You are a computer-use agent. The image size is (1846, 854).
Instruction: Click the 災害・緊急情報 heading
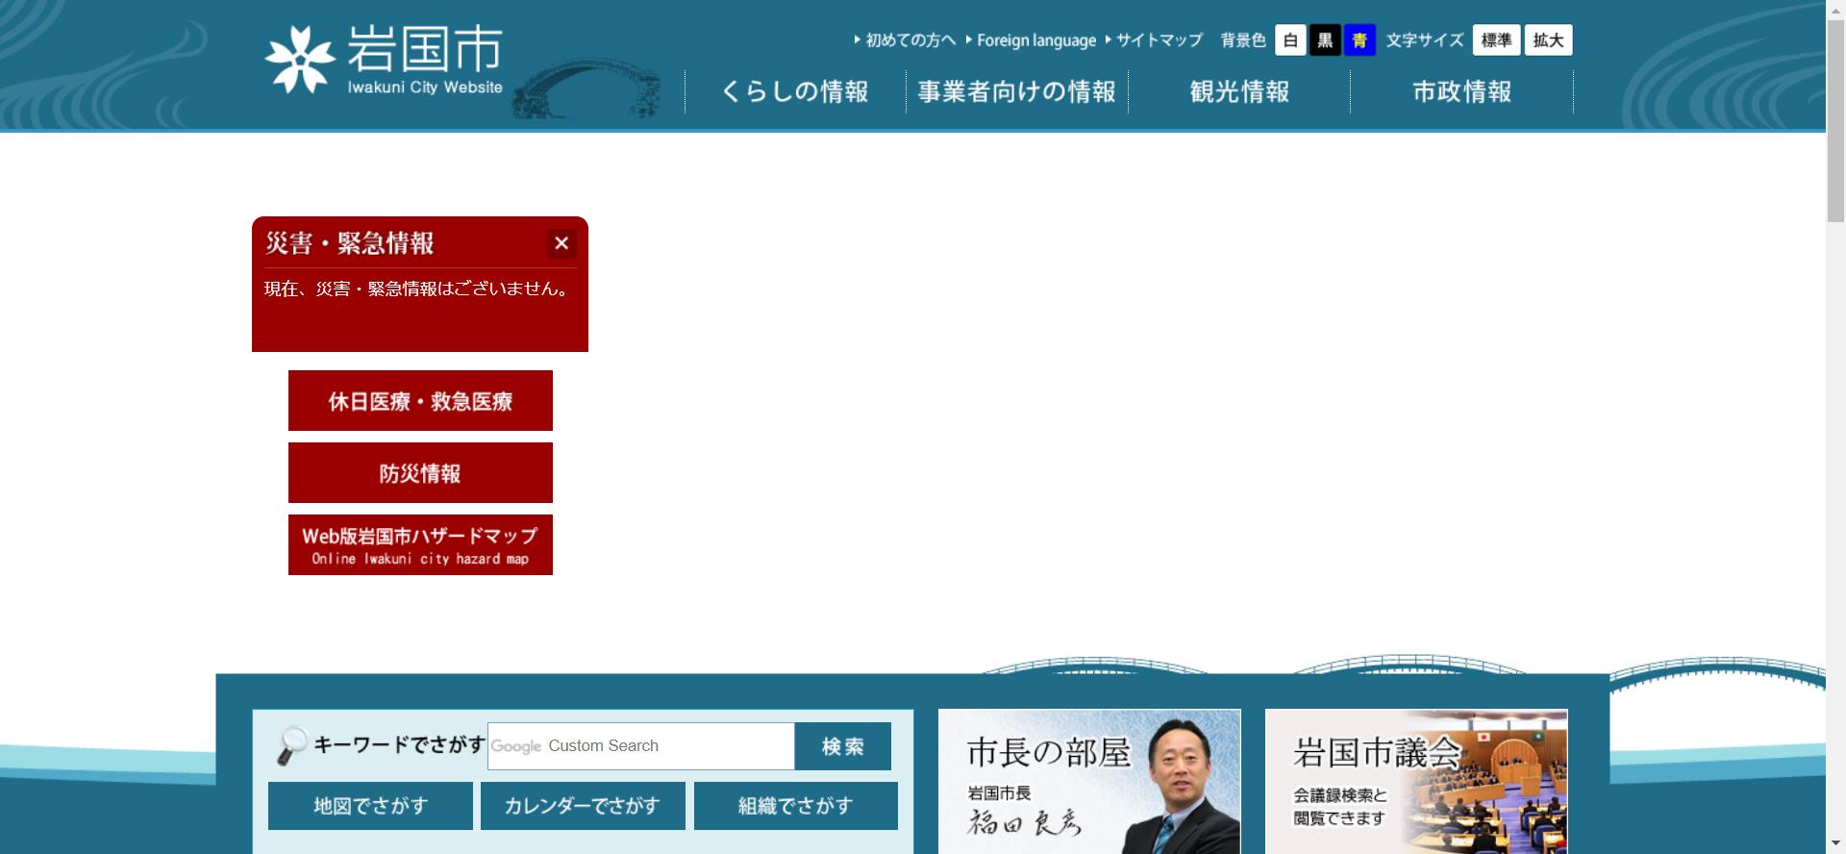pos(350,243)
